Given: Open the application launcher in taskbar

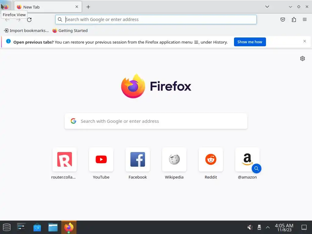Looking at the screenshot, I should point(7,227).
